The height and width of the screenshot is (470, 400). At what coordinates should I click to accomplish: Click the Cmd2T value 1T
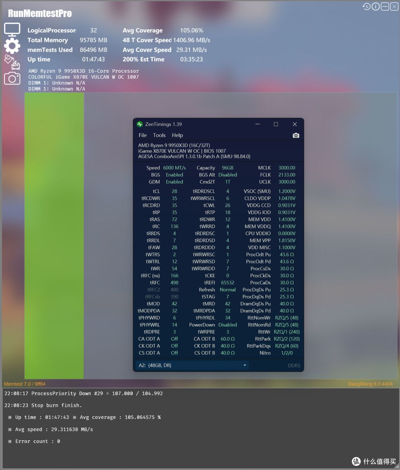click(x=227, y=182)
